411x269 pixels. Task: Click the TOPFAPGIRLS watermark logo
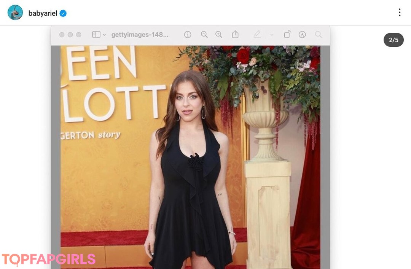click(49, 259)
